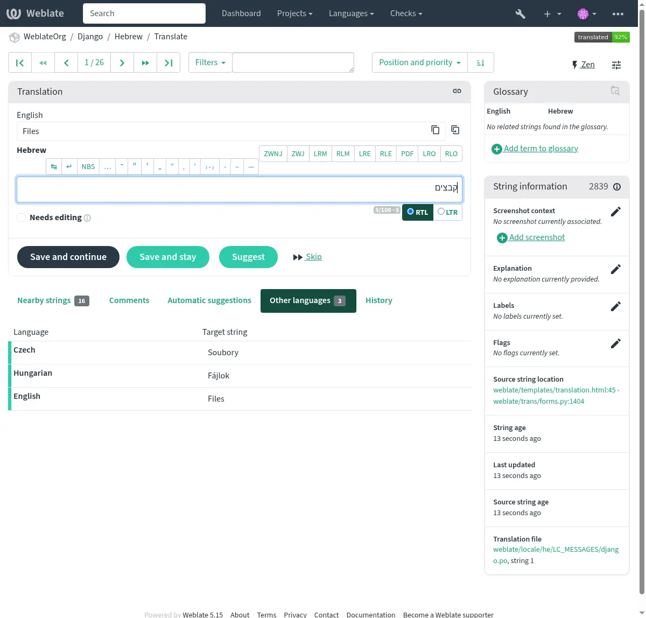Jump to the last string
The width and height of the screenshot is (646, 618).
tap(168, 62)
